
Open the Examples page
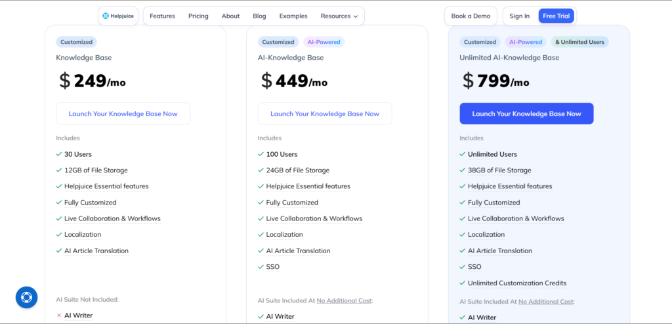(x=293, y=16)
